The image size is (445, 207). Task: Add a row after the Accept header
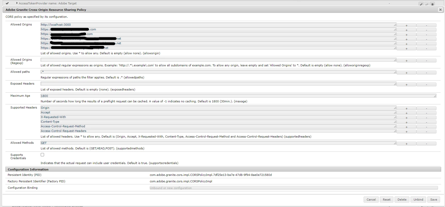click(x=406, y=113)
